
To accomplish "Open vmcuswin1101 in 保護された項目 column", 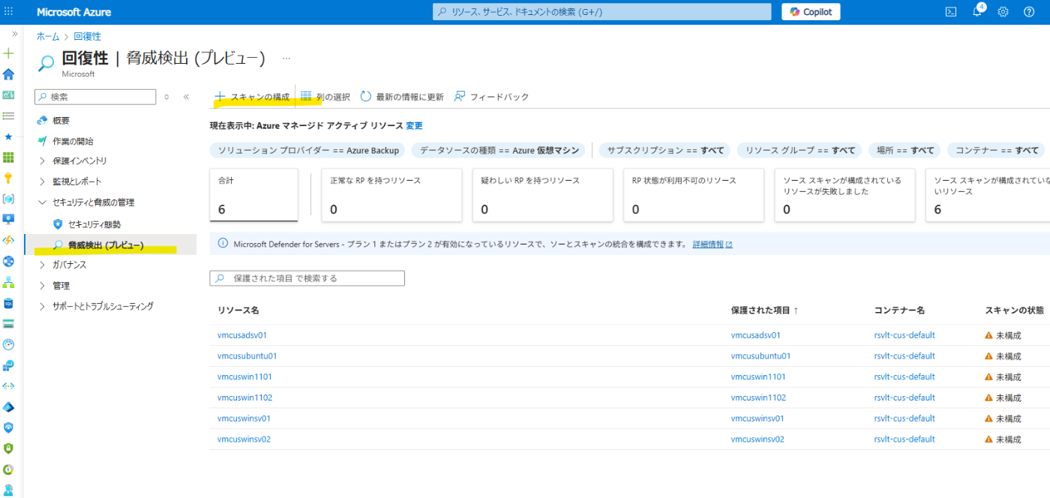I will [x=758, y=376].
